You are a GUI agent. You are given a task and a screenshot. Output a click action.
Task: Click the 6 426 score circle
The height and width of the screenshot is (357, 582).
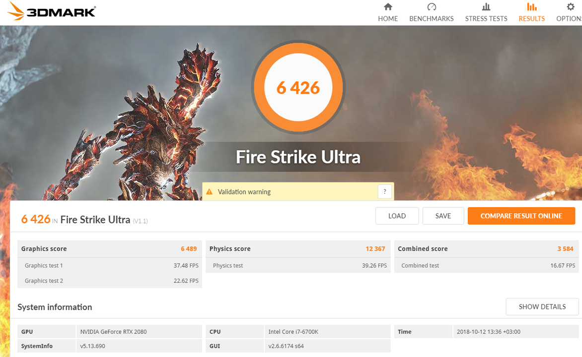pos(298,87)
